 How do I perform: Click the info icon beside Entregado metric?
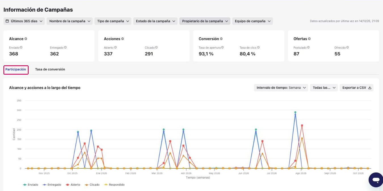click(65, 48)
